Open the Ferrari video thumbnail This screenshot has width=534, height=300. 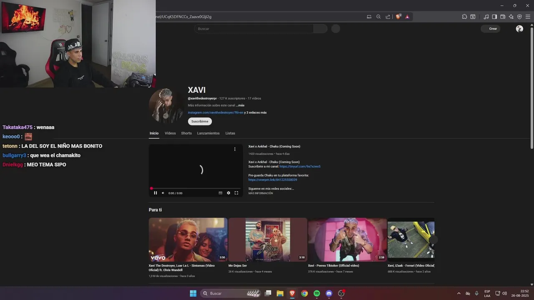tap(411, 240)
